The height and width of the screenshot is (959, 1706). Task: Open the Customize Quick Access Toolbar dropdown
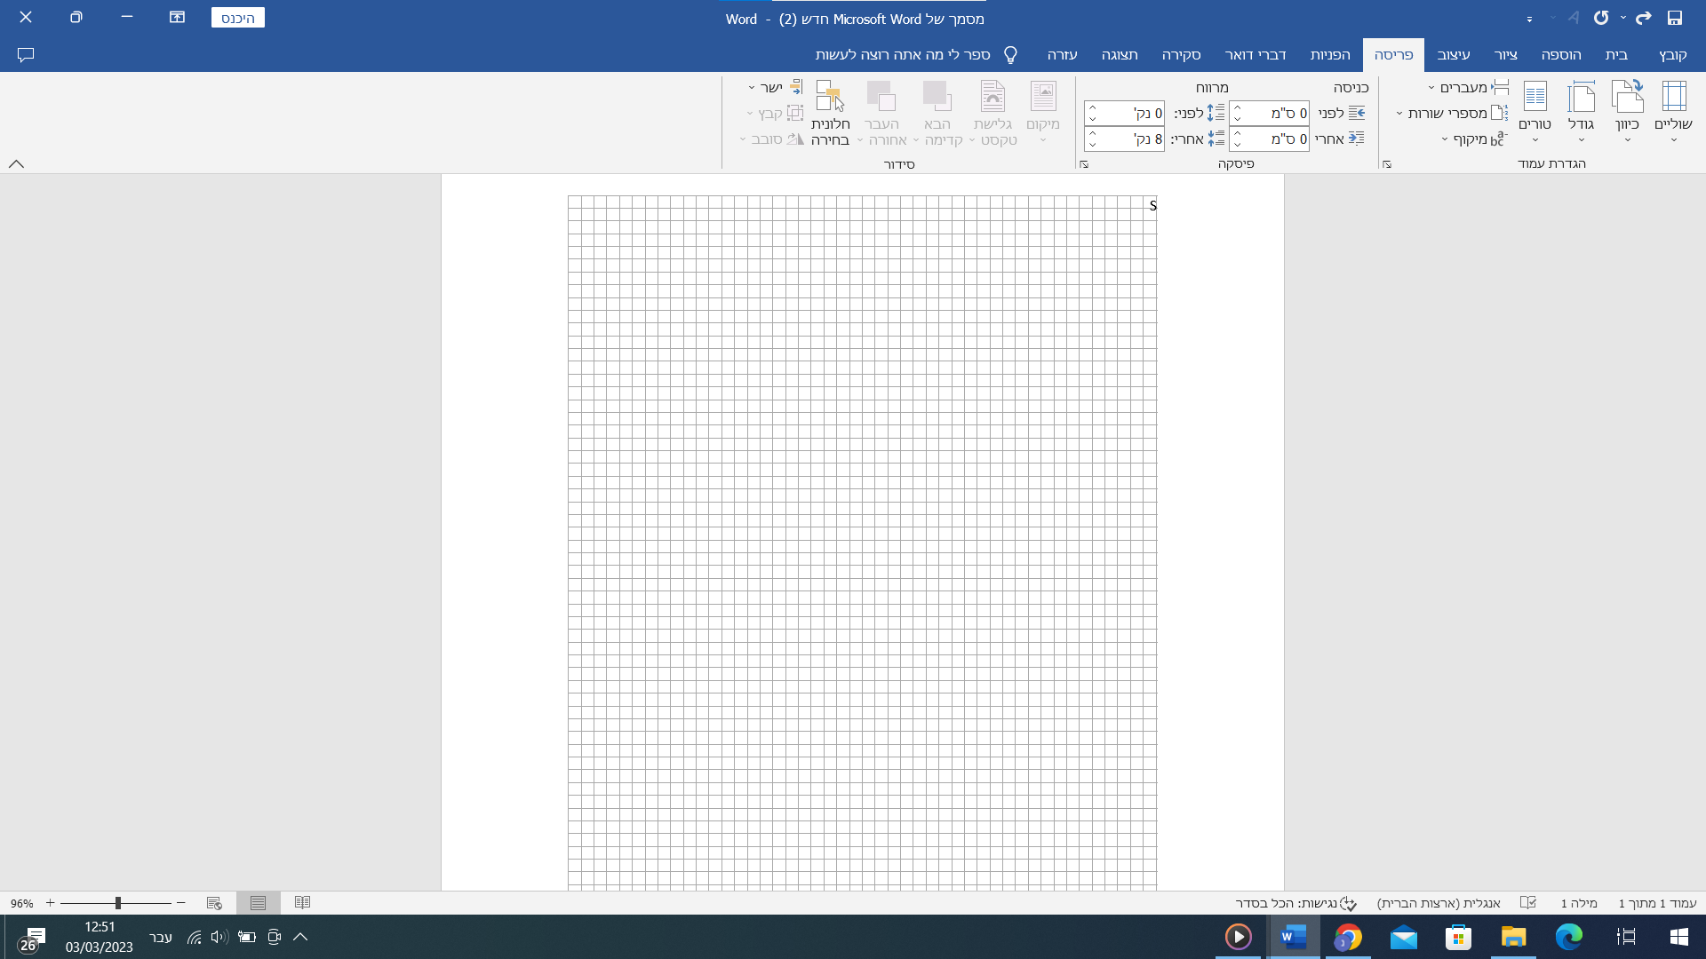point(1529,19)
